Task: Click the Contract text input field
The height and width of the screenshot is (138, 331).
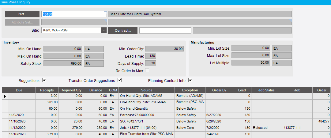Action: coord(165,30)
